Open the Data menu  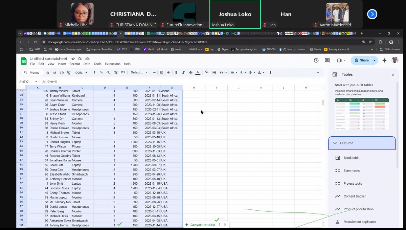(87, 64)
